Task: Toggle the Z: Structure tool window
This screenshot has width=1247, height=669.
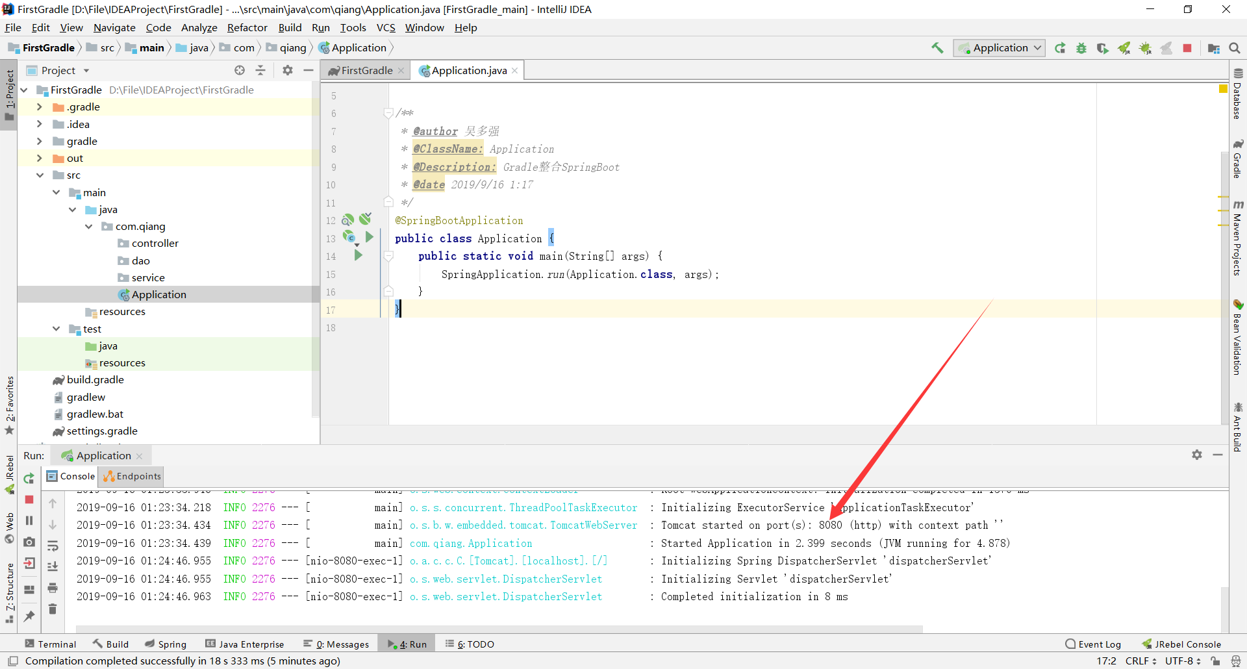Action: pyautogui.click(x=9, y=592)
